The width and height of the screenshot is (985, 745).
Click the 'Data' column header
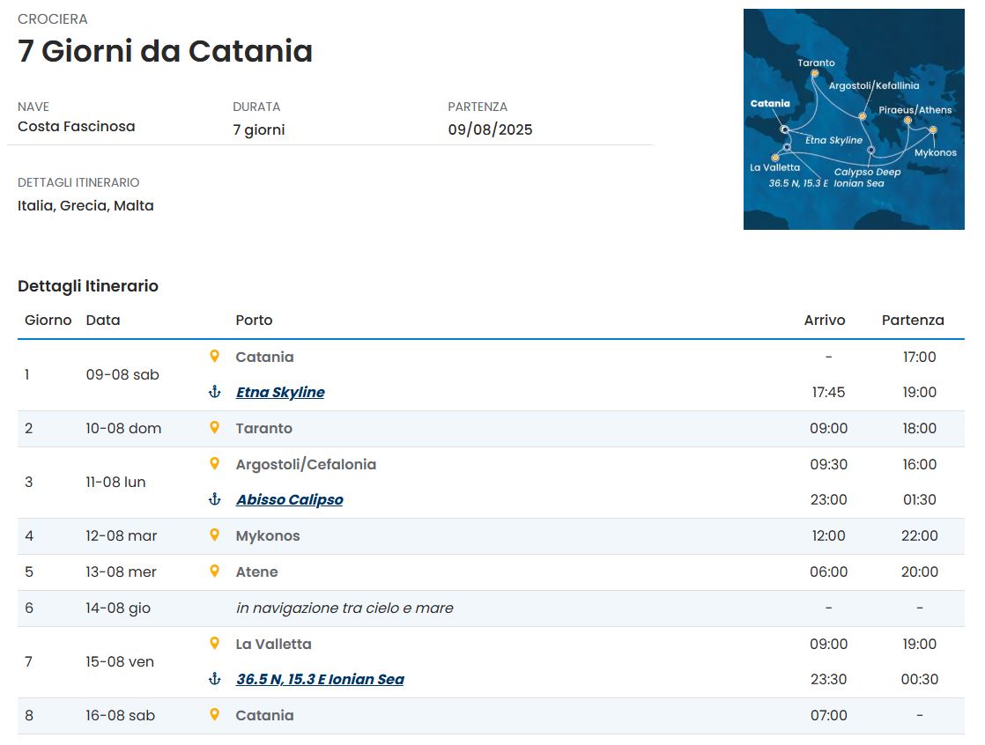[103, 320]
